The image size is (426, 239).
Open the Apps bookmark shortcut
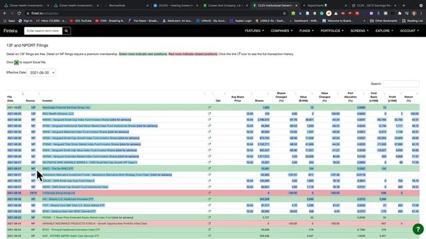pos(9,21)
